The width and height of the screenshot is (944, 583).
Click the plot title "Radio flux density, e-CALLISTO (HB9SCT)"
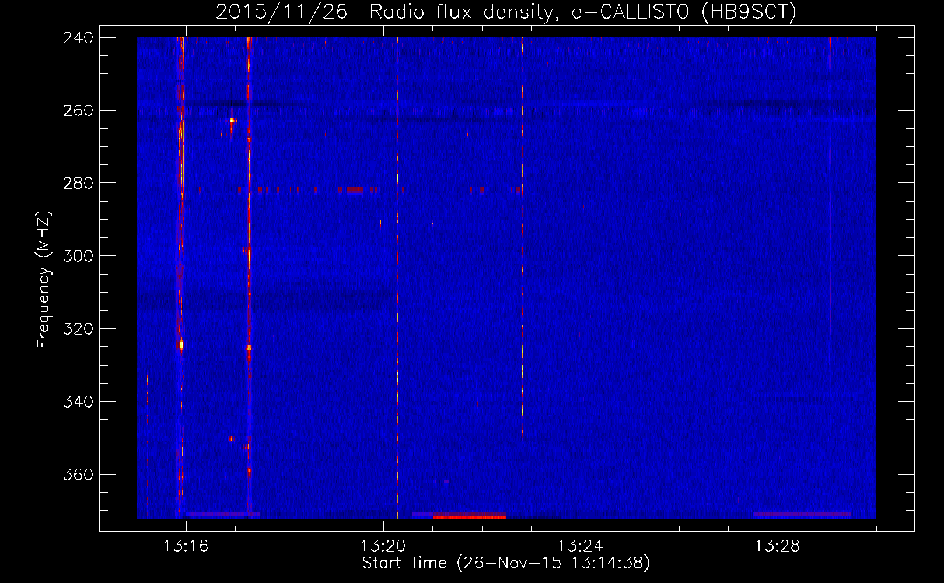click(582, 12)
